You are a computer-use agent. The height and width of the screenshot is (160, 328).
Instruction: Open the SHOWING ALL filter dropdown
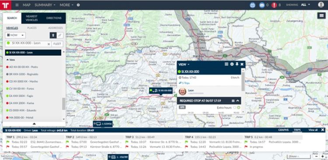[x=305, y=5]
